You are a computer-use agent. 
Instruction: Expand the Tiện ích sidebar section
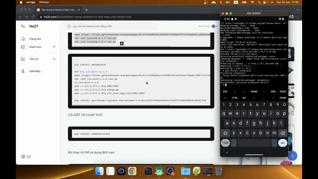[38, 59]
